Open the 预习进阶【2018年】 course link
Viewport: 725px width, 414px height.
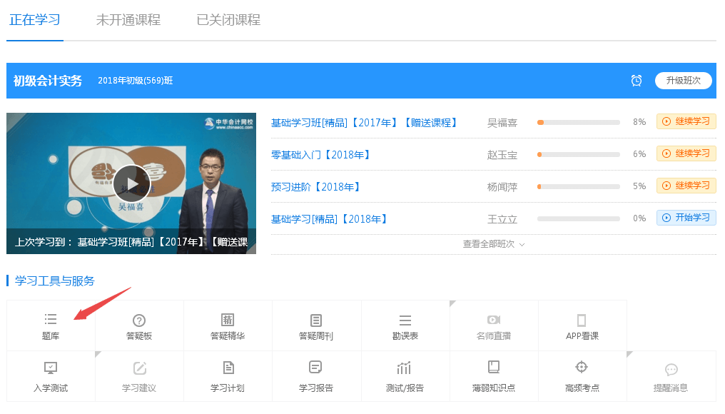point(315,187)
